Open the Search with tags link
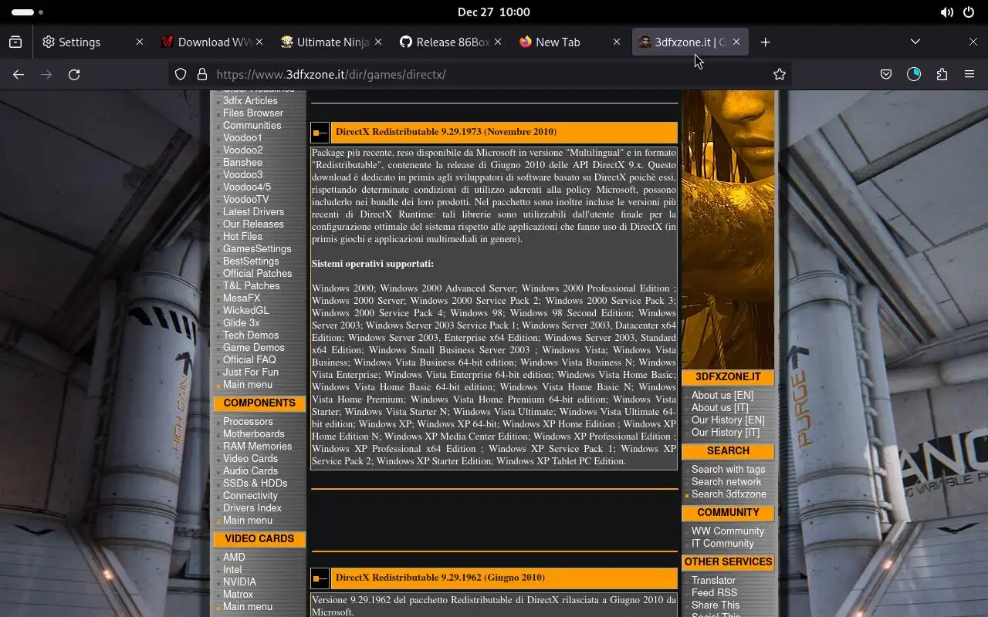The image size is (988, 617). point(728,470)
